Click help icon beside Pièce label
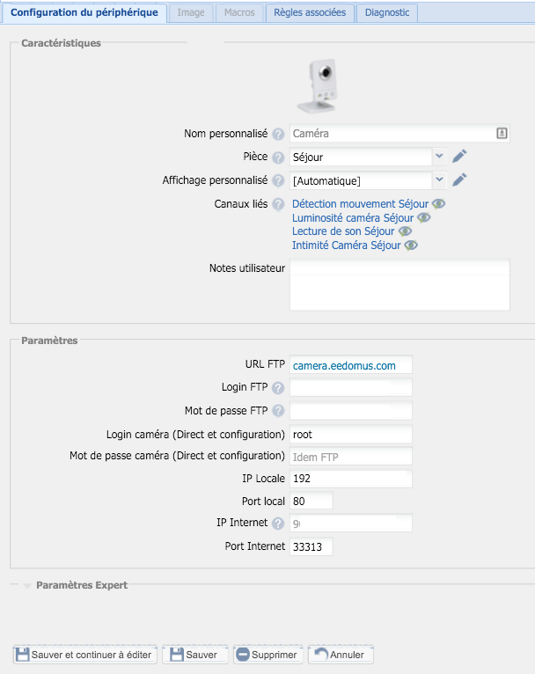This screenshot has height=674, width=535. coord(278,158)
